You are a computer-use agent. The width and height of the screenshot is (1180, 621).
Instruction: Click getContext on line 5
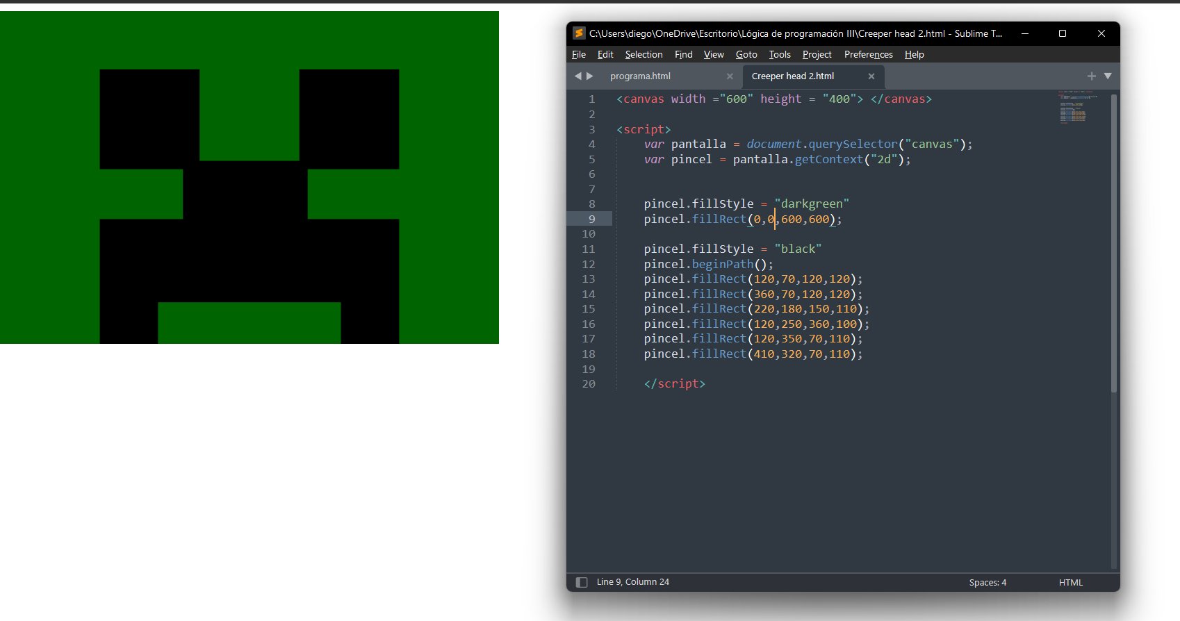[828, 160]
